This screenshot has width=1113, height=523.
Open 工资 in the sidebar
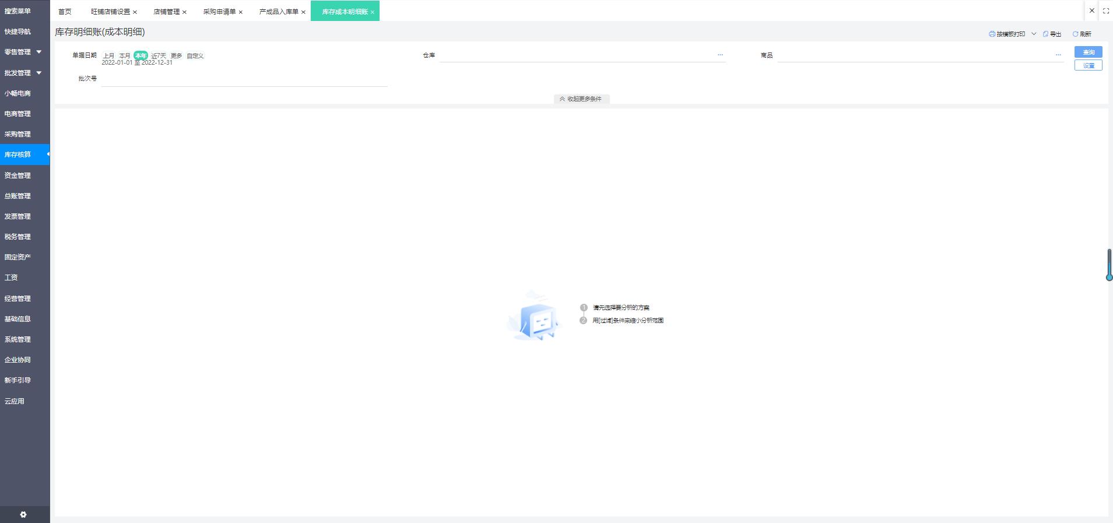[11, 278]
